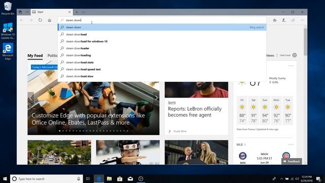Open the Add notes pen icon
The image size is (325, 183).
pos(284,20)
